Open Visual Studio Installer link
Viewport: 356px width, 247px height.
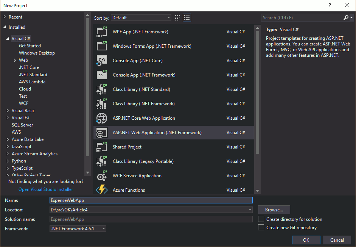[46, 189]
